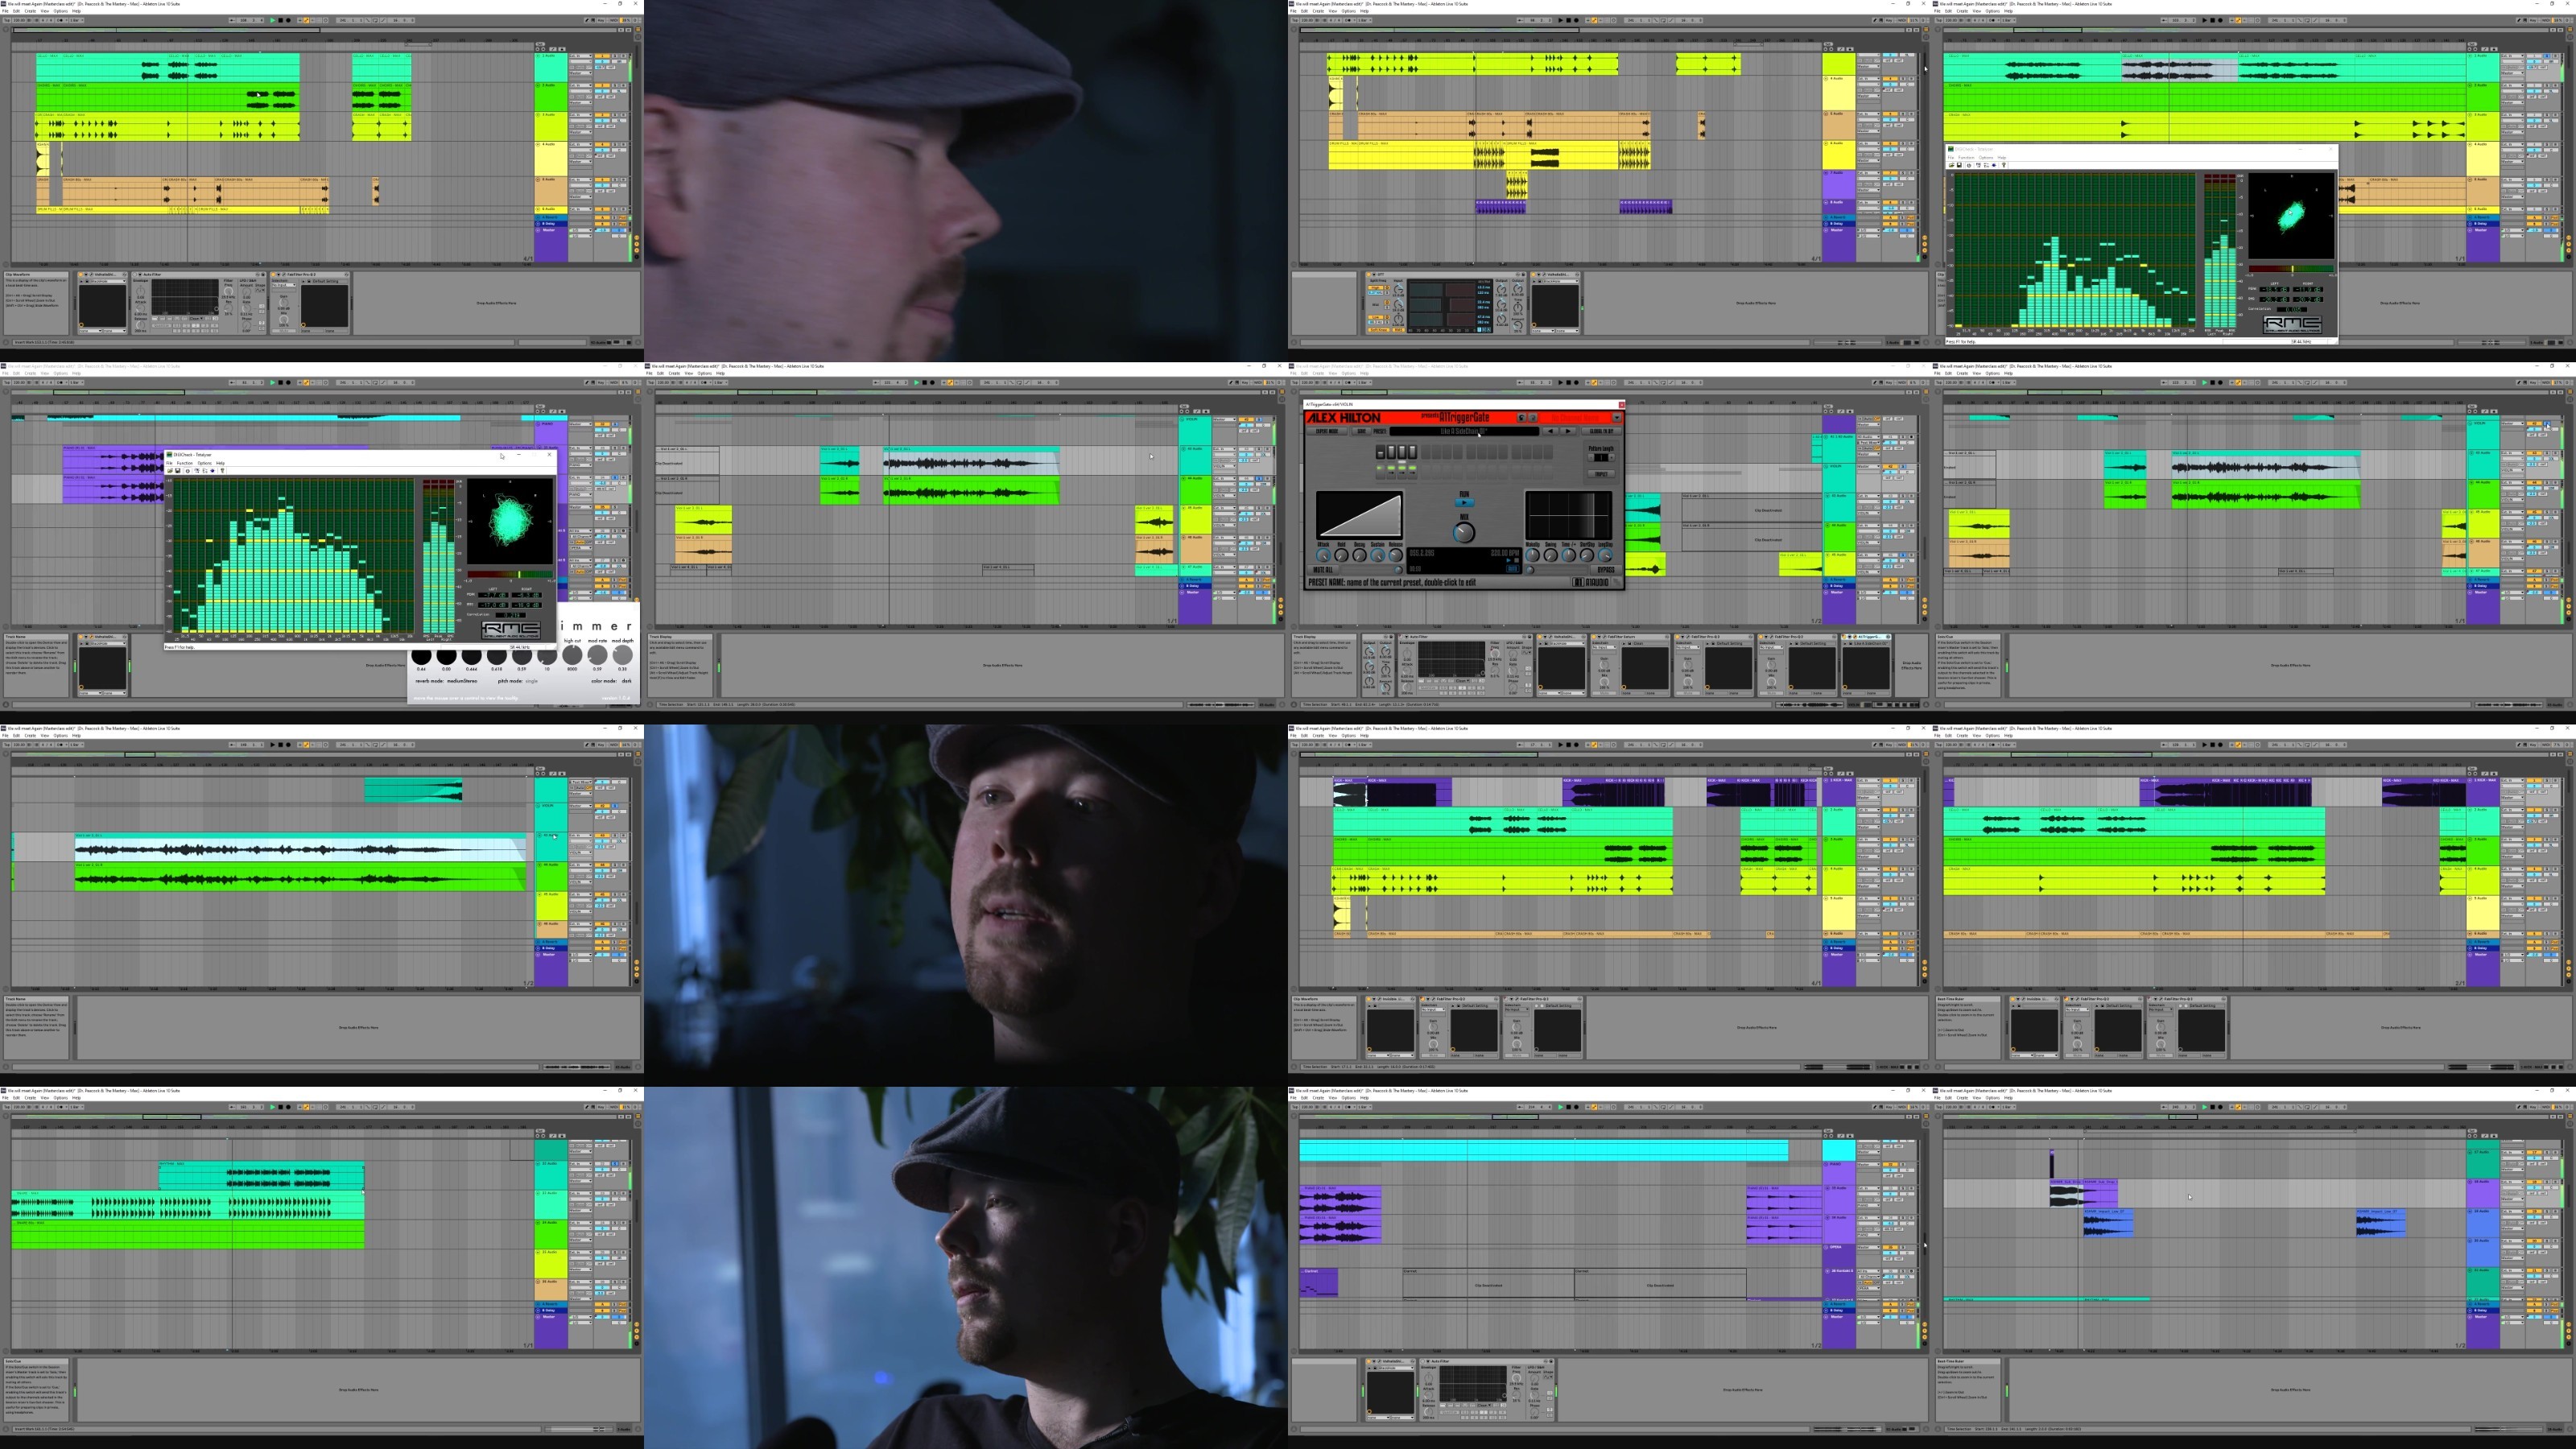
Task: Click the Record button in top-left Ableton frame
Action: pyautogui.click(x=289, y=20)
